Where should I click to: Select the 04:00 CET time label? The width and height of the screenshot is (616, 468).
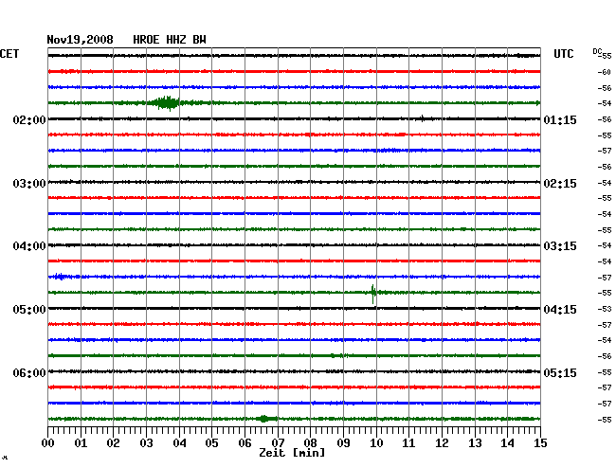coord(29,246)
